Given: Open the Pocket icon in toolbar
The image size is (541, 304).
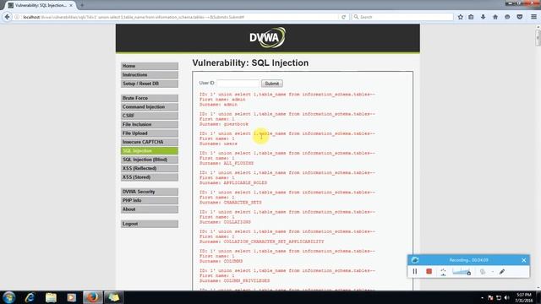Looking at the screenshot, I should point(520,17).
